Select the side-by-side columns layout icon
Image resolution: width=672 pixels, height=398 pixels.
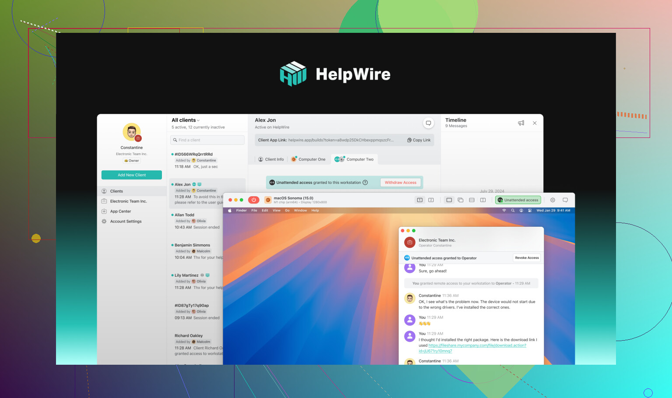(483, 200)
